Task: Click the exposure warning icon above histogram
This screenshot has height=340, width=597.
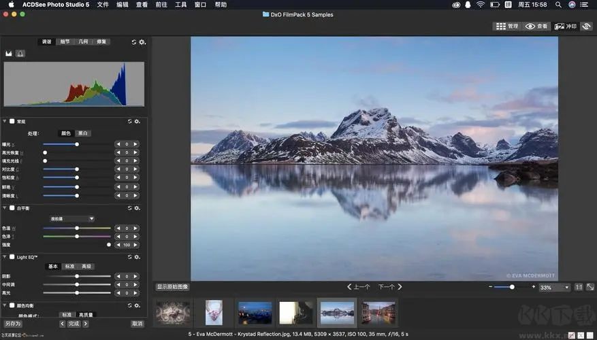Action: (20, 53)
